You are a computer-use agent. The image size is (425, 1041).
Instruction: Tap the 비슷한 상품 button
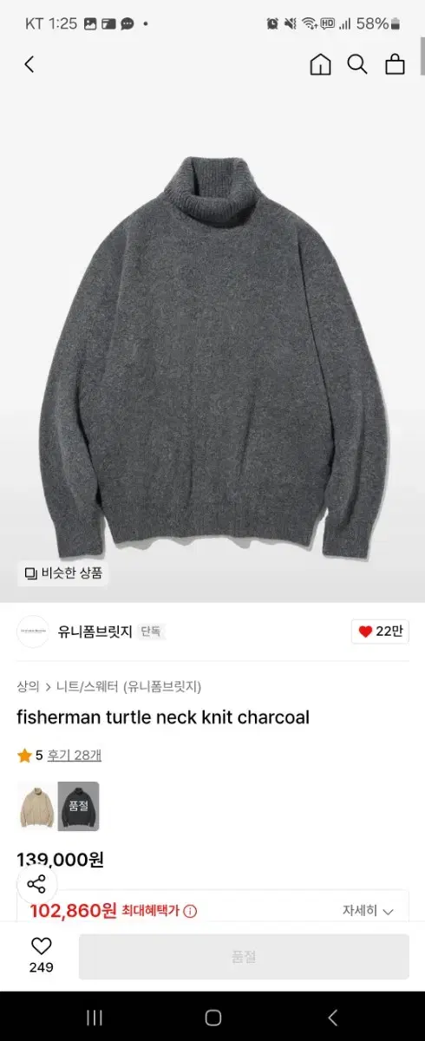click(63, 573)
